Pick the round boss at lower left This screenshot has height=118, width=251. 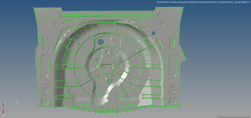tap(45, 90)
